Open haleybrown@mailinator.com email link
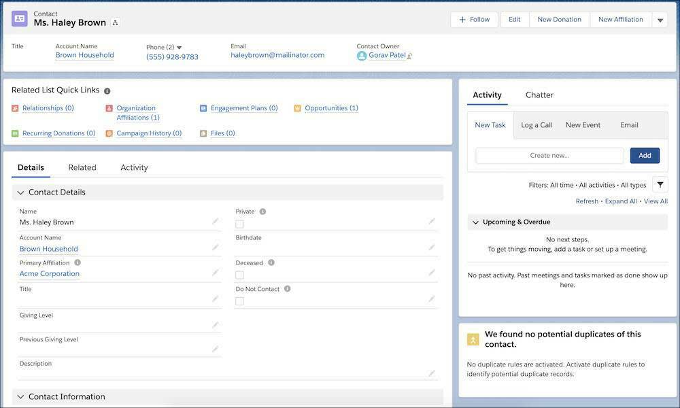Image resolution: width=680 pixels, height=408 pixels. [277, 56]
